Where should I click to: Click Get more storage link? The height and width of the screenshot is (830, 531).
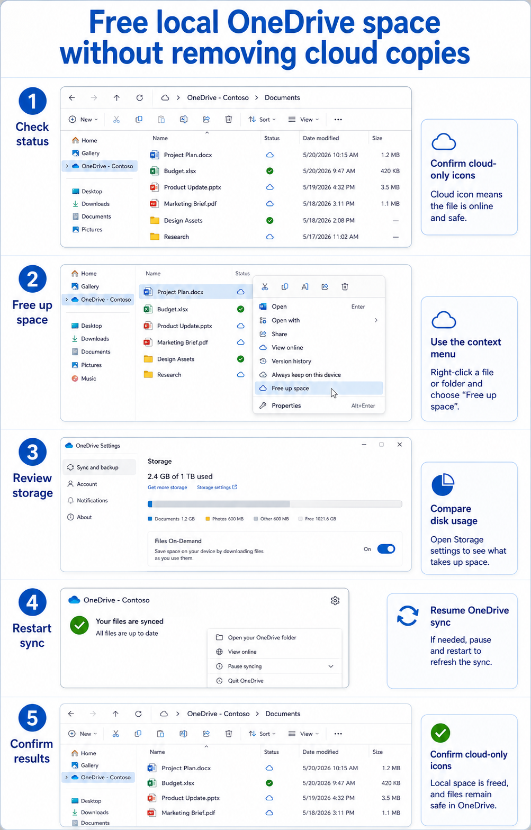[x=167, y=488]
